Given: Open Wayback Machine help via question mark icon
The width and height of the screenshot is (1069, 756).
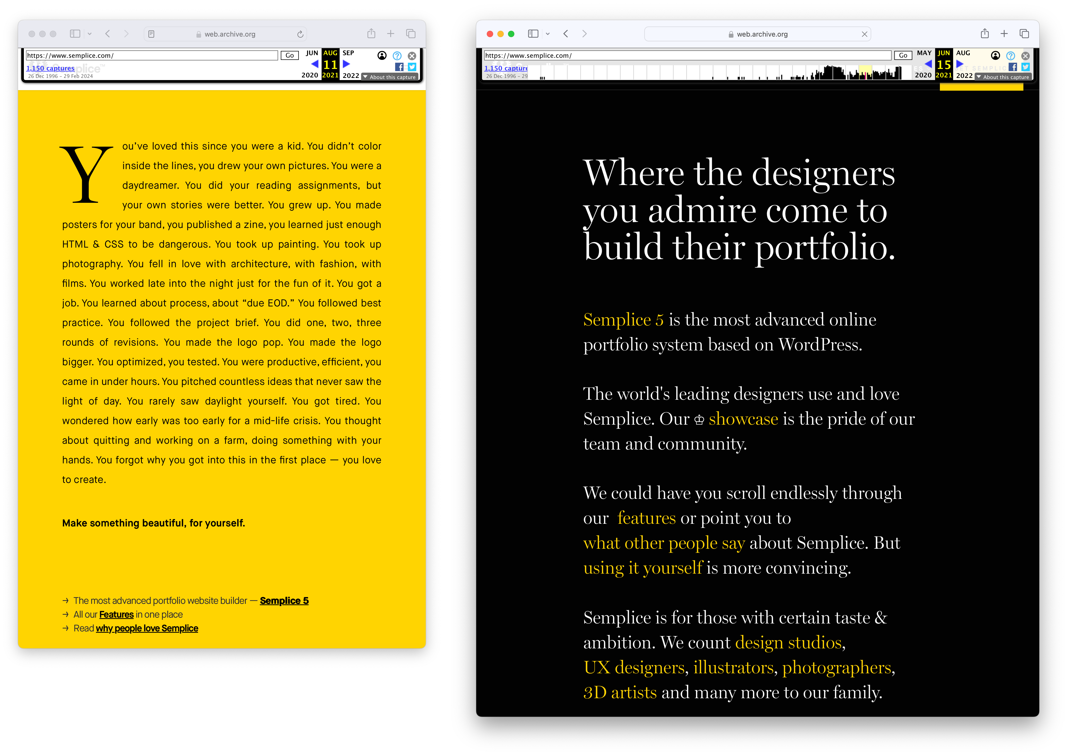Looking at the screenshot, I should 397,56.
